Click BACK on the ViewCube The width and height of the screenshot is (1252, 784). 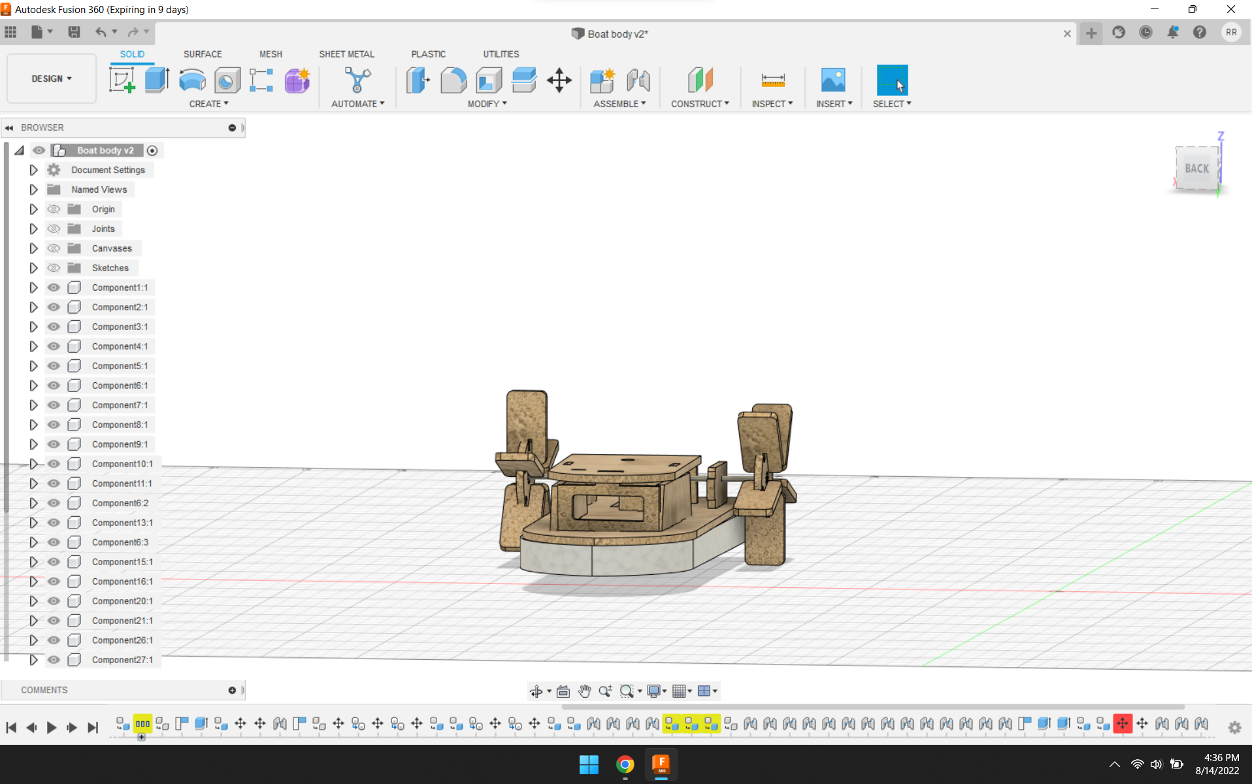click(1196, 168)
